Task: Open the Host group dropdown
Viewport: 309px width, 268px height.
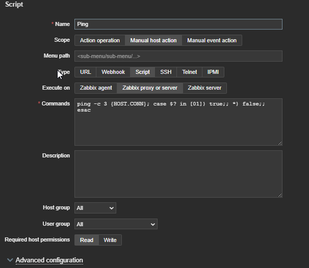Action: click(x=95, y=208)
